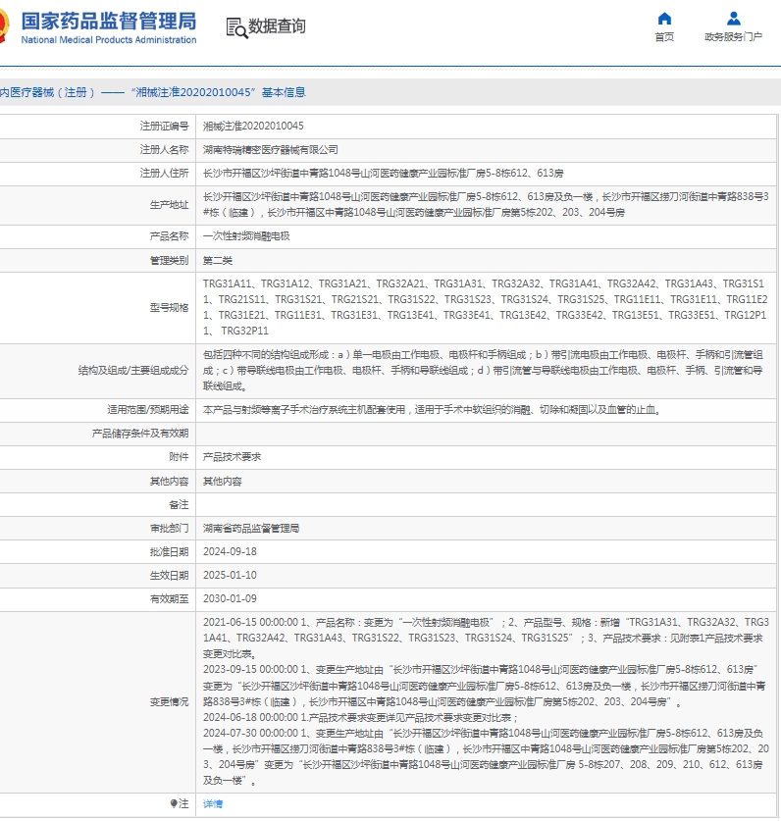Click the 注册人名称 label
Screen dimensions: 781x821
(164, 150)
